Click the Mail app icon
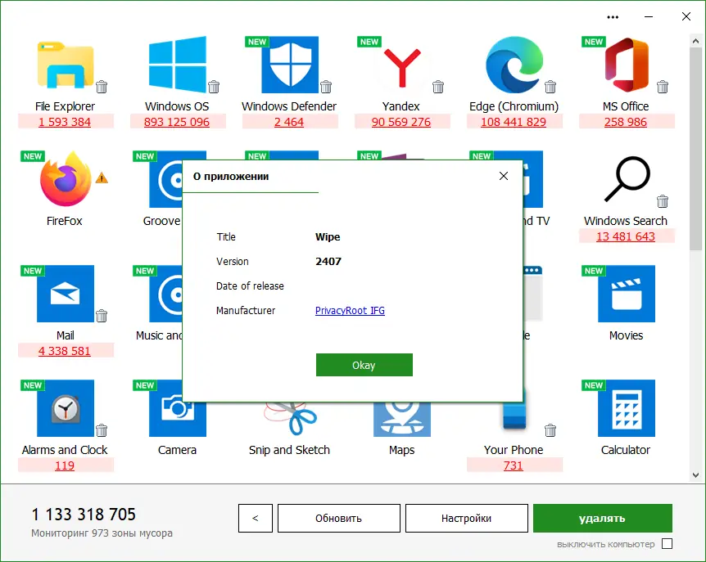The image size is (706, 562). (x=66, y=294)
